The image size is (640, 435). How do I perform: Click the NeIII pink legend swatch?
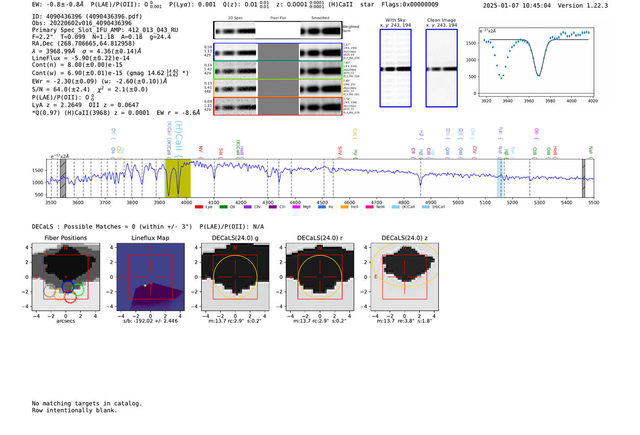pos(369,207)
